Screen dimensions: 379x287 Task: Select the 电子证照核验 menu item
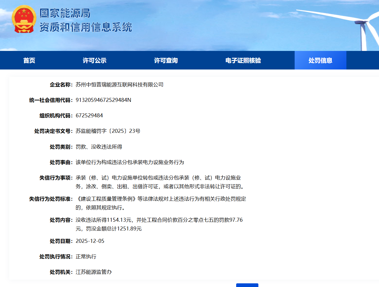coord(243,60)
